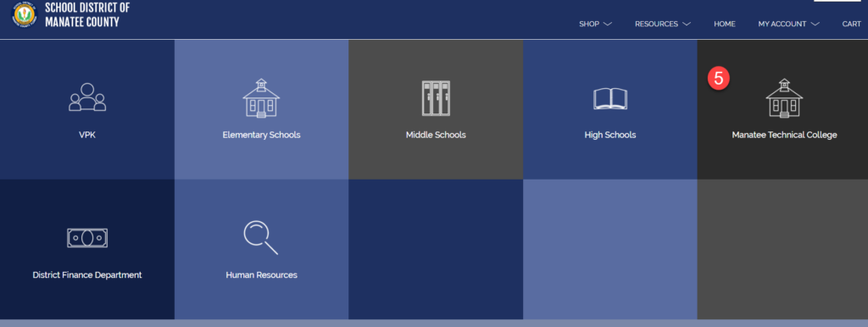Viewport: 868px width, 327px height.
Task: Go to HOME in navigation bar
Action: 725,25
